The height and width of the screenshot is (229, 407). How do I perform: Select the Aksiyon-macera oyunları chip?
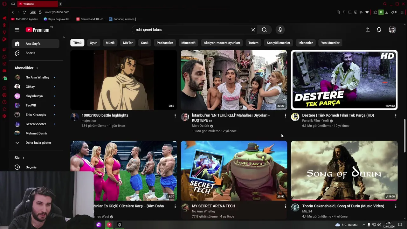(x=222, y=43)
